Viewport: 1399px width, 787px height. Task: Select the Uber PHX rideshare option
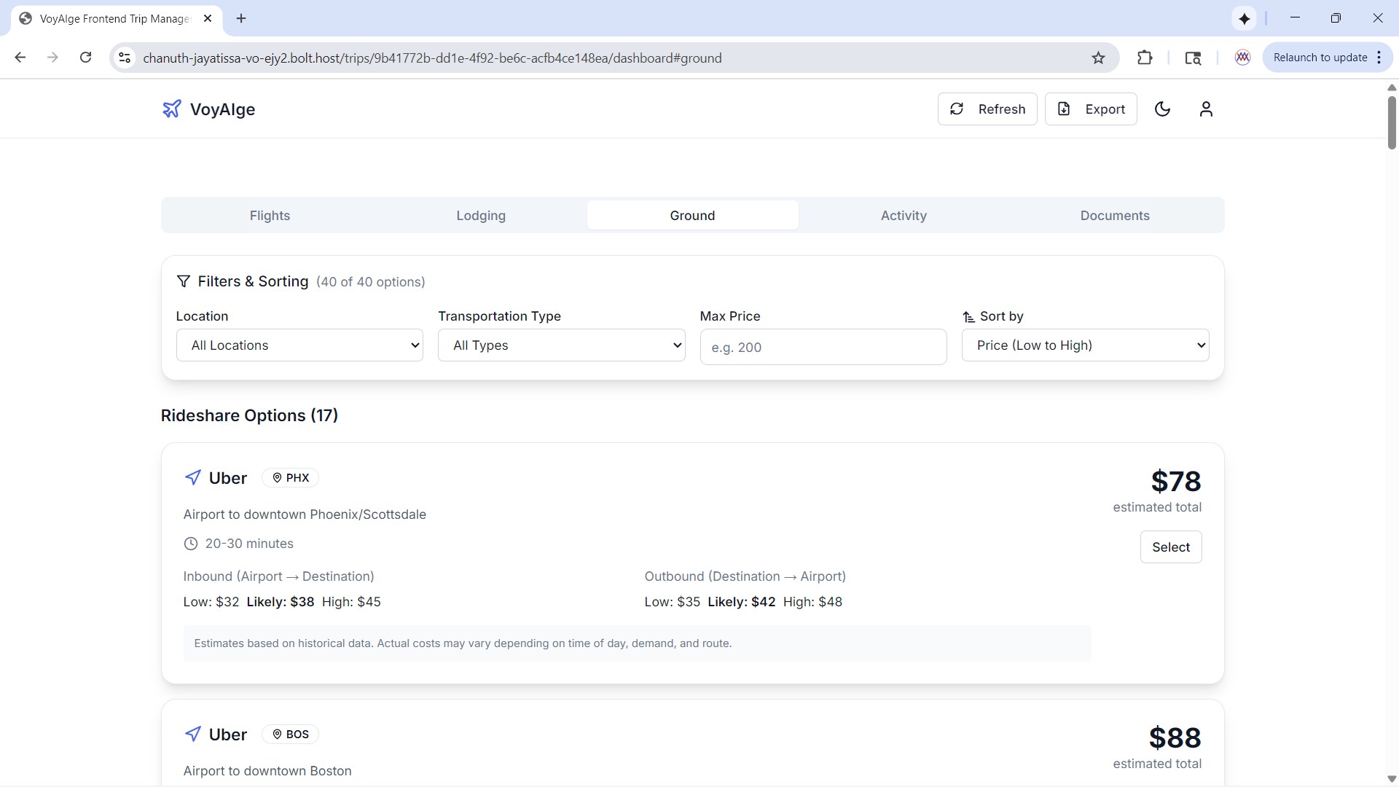click(1170, 547)
